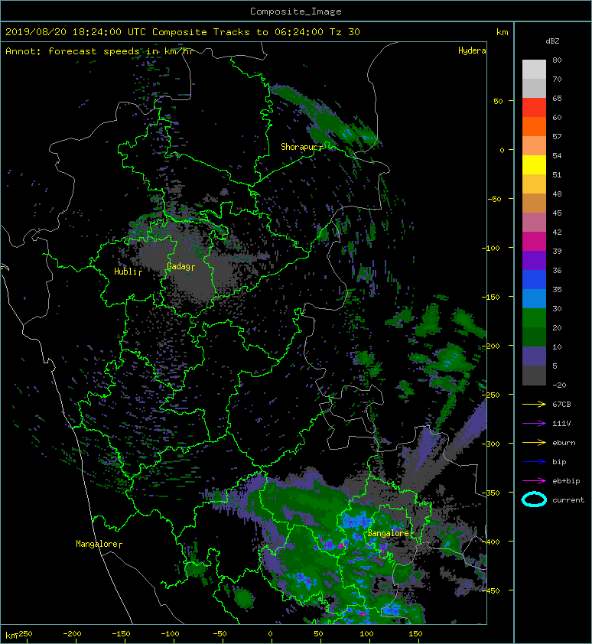Click the eb+bip legend label
592x644 pixels.
566,481
